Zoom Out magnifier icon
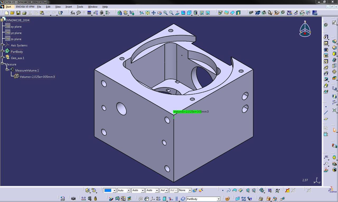 171,13
